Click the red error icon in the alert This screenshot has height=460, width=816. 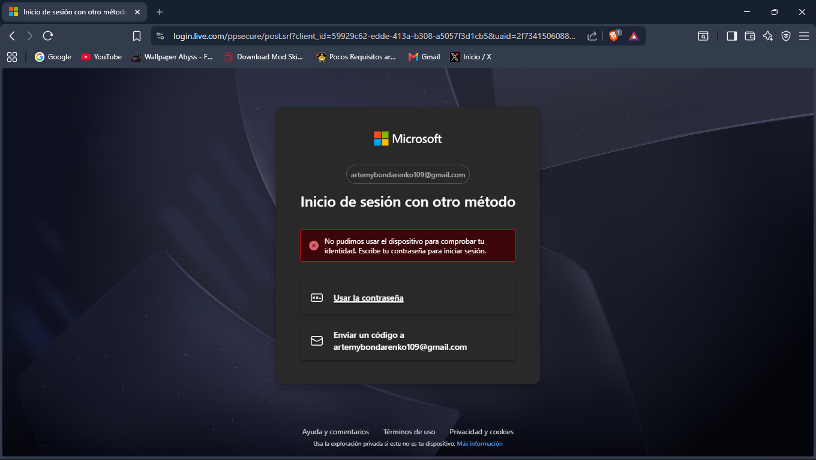point(314,246)
